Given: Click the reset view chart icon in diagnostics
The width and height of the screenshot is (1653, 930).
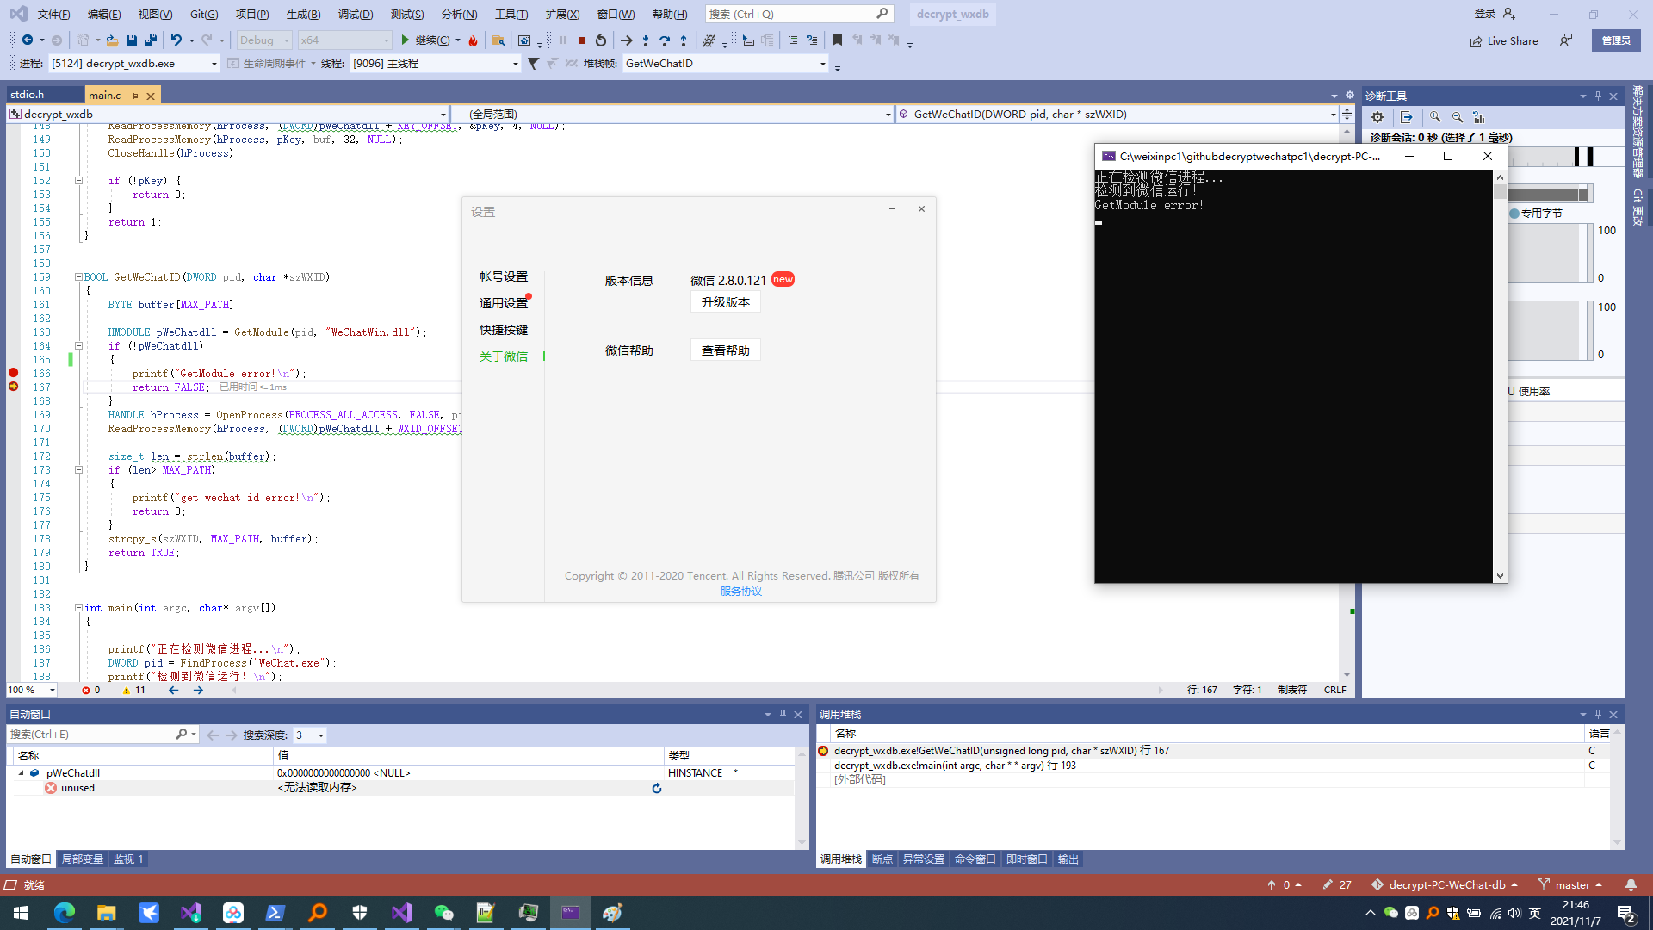Looking at the screenshot, I should click(1479, 117).
